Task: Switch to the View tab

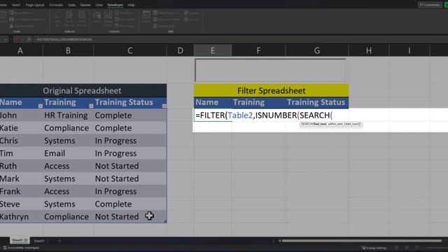Action: 99,5
